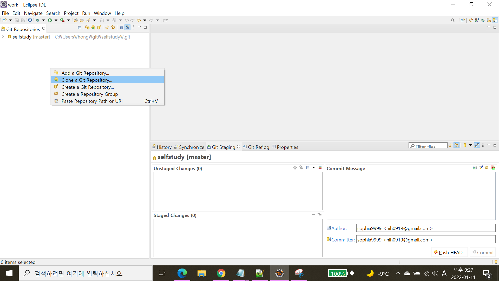
Task: Click Refresh icon in Git Repositories toolbar
Action: (107, 27)
